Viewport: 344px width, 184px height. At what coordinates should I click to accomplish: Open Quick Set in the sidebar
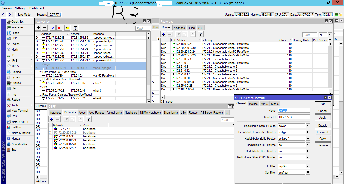[x=17, y=22]
